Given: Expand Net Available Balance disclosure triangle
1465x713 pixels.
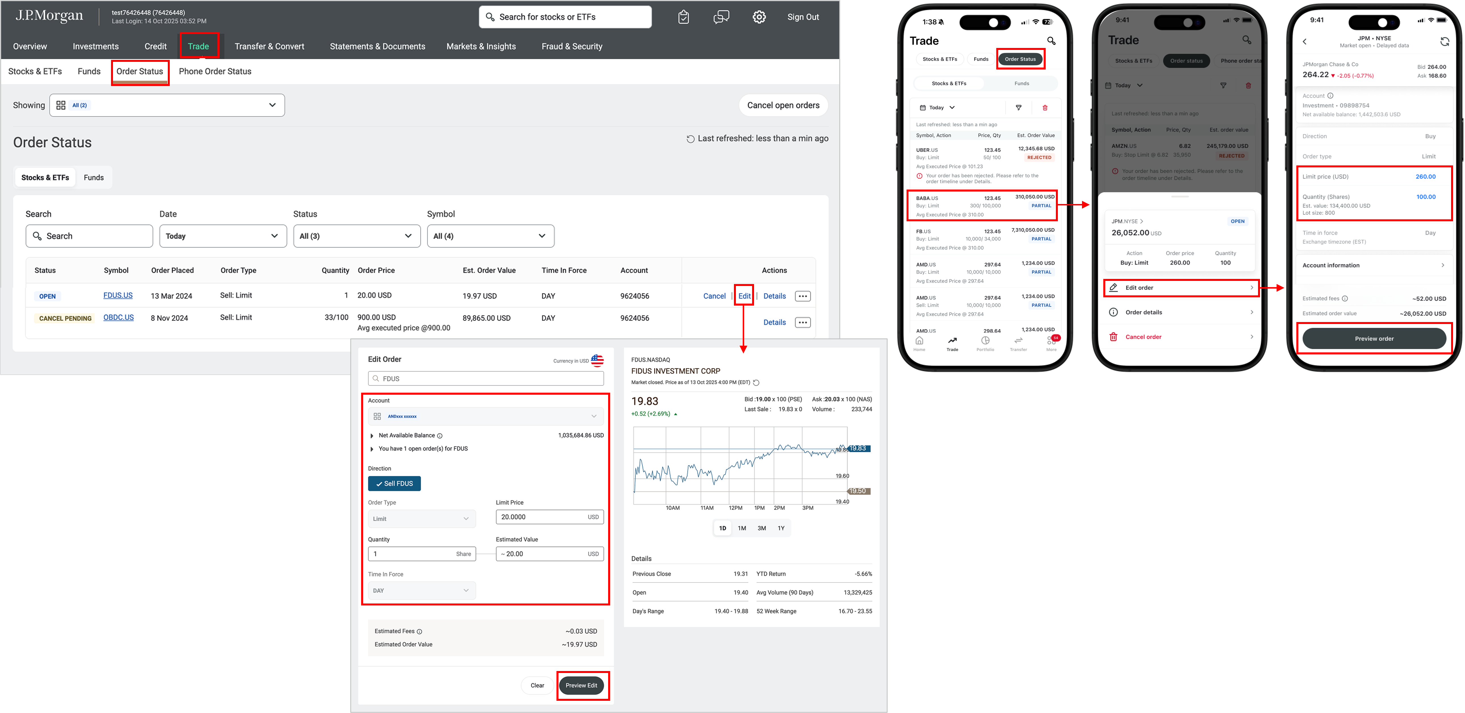Looking at the screenshot, I should click(x=372, y=436).
